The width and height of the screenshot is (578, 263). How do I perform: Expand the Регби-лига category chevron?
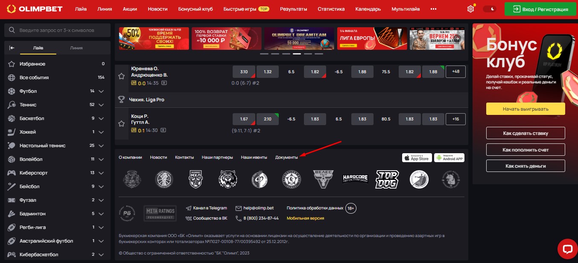tap(101, 227)
